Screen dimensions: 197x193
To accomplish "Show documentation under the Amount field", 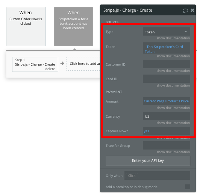I will (x=173, y=108).
